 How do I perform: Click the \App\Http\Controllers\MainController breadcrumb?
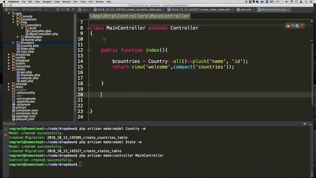pyautogui.click(x=140, y=16)
